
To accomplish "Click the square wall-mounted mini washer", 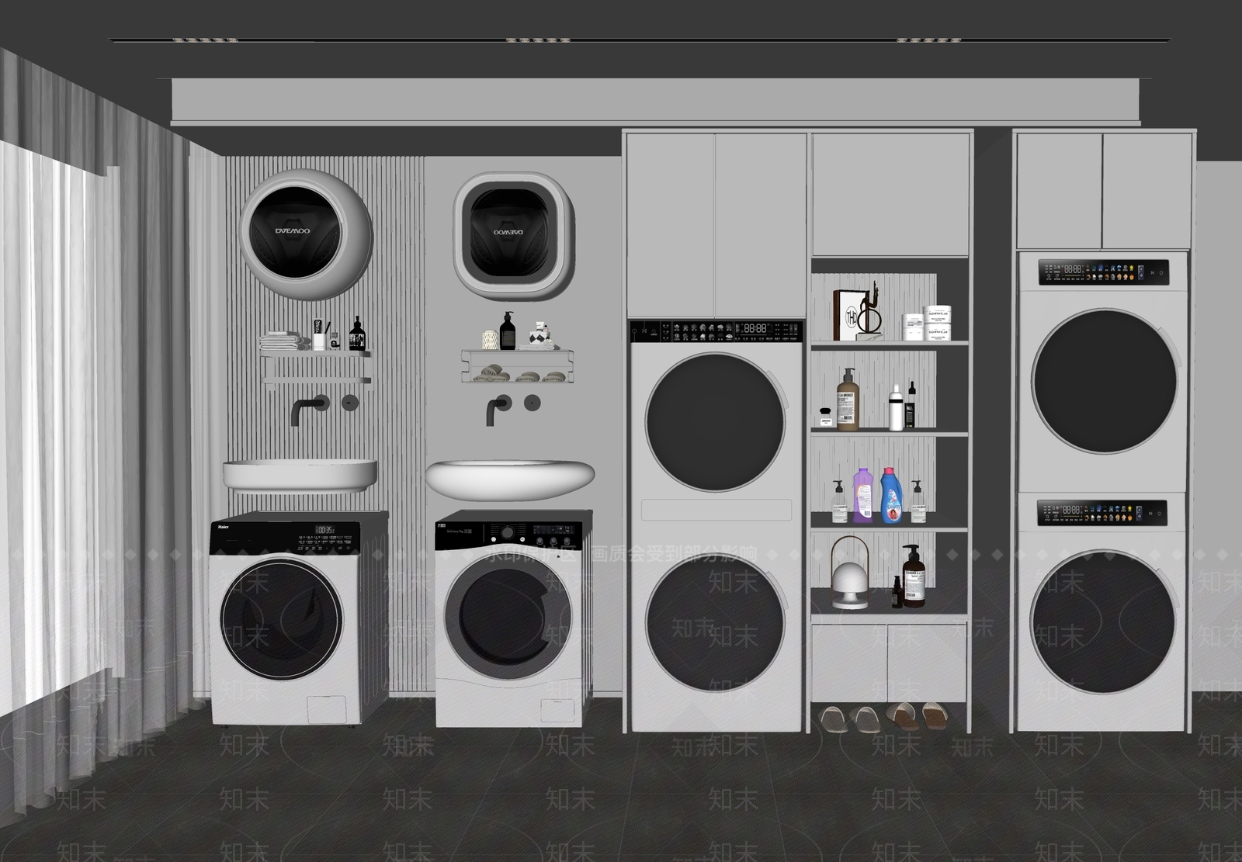I will (x=514, y=235).
